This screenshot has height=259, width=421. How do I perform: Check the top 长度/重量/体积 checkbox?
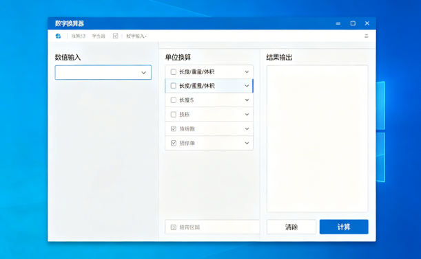tap(174, 71)
